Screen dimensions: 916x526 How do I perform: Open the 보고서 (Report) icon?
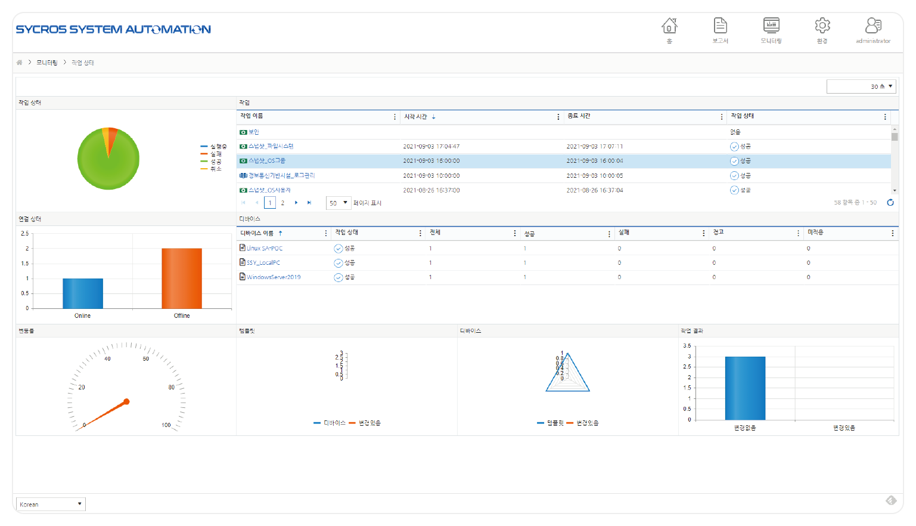coord(720,26)
